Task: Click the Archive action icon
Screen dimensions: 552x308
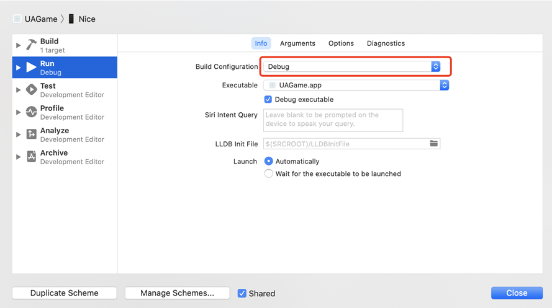Action: click(31, 157)
